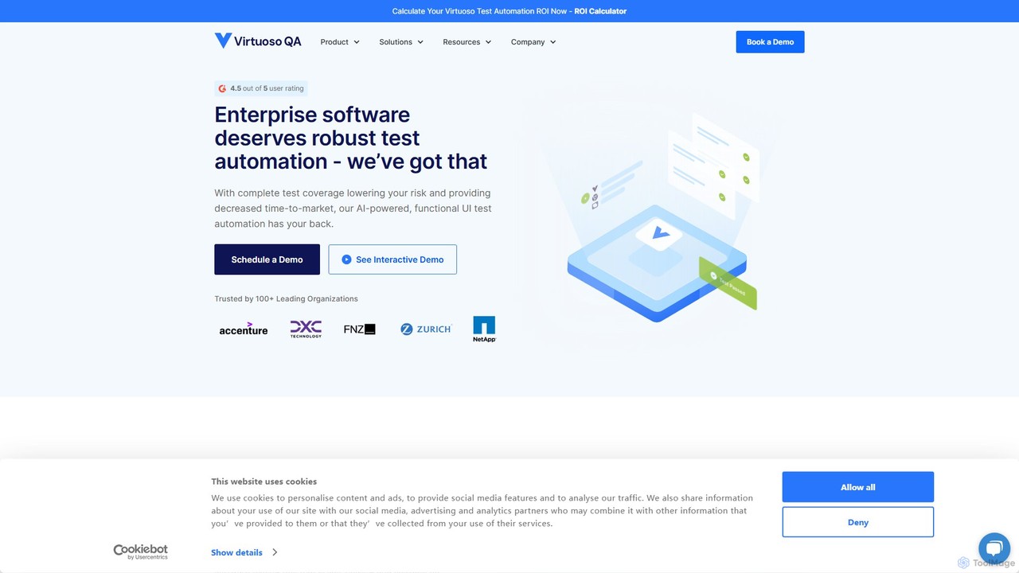Click the DXC Technology logo
This screenshot has width=1019, height=573.
tap(306, 329)
